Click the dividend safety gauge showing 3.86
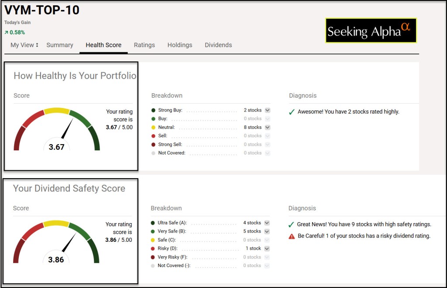447x288 pixels. tap(56, 243)
